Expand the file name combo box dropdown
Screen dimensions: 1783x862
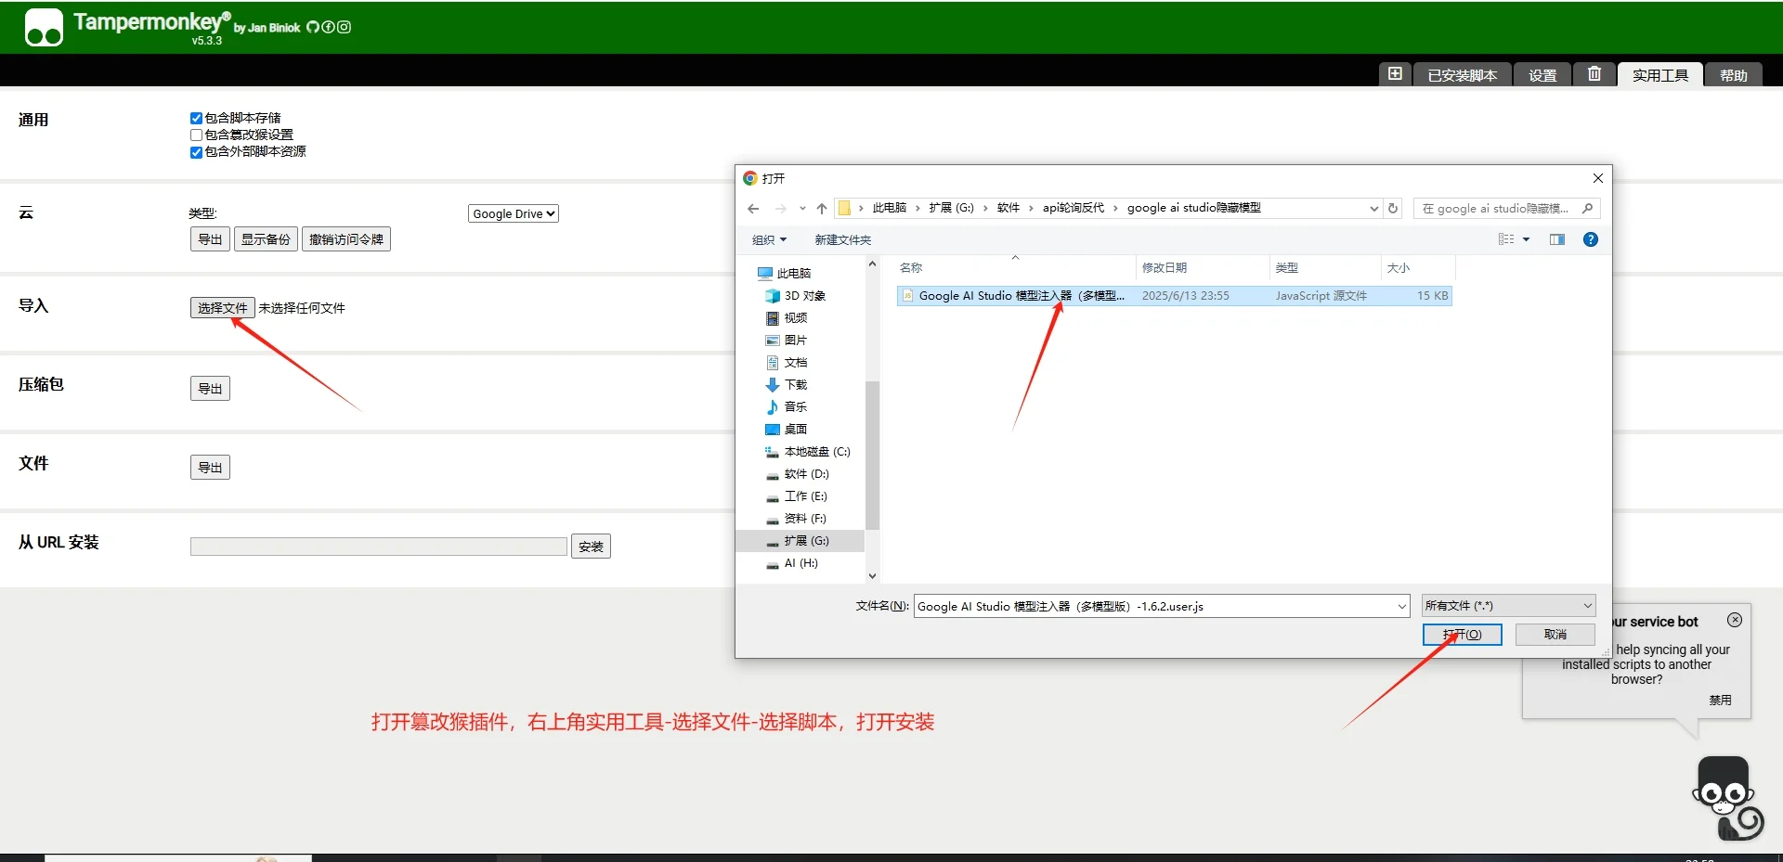click(x=1402, y=607)
